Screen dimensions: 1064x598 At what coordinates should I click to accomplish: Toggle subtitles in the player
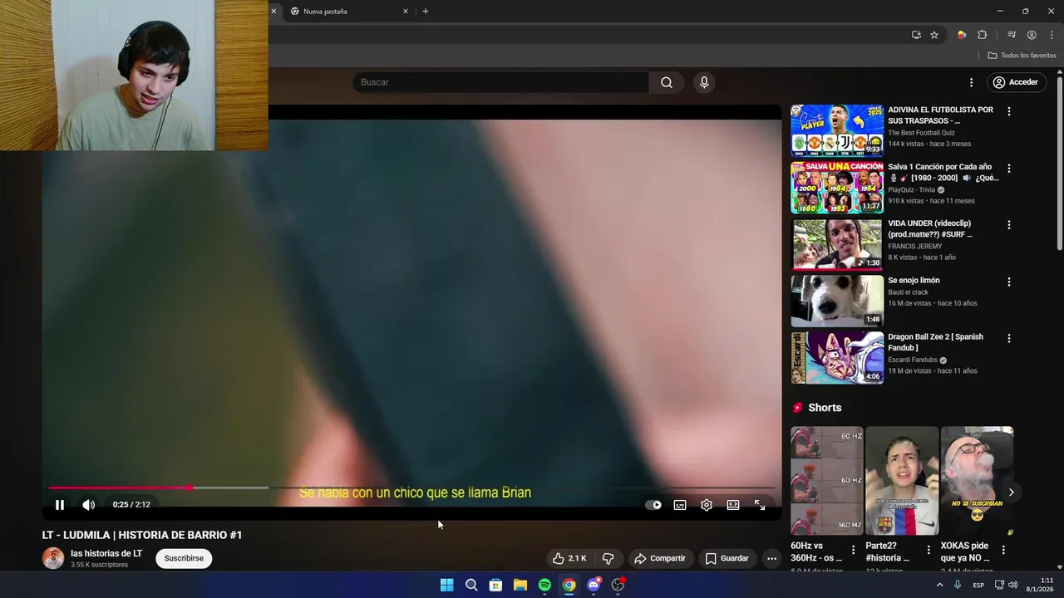click(680, 505)
